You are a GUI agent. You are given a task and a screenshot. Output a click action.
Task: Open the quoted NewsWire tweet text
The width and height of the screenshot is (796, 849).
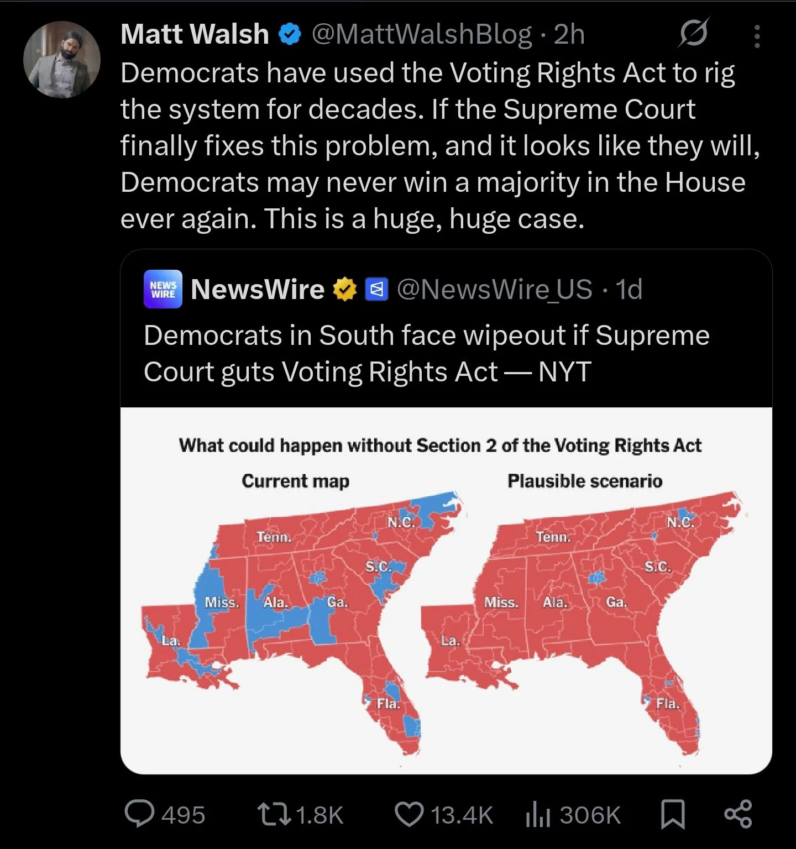coord(426,353)
